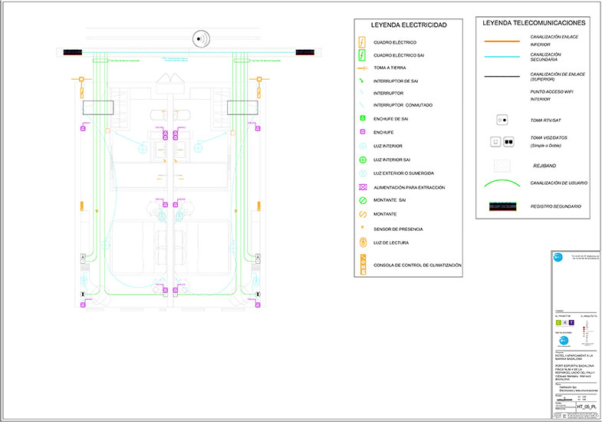The height and width of the screenshot is (422, 602).
Task: Click the Leyenda Telecomunicaciones heading
Action: click(534, 23)
